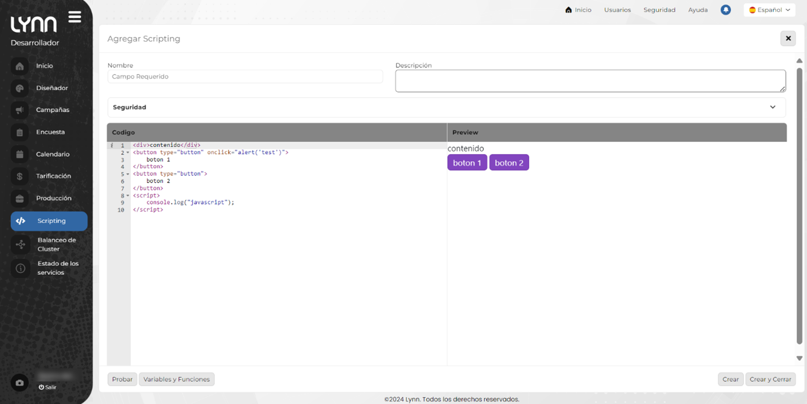Select Campañas in sidebar menu
The height and width of the screenshot is (404, 807).
(x=53, y=110)
